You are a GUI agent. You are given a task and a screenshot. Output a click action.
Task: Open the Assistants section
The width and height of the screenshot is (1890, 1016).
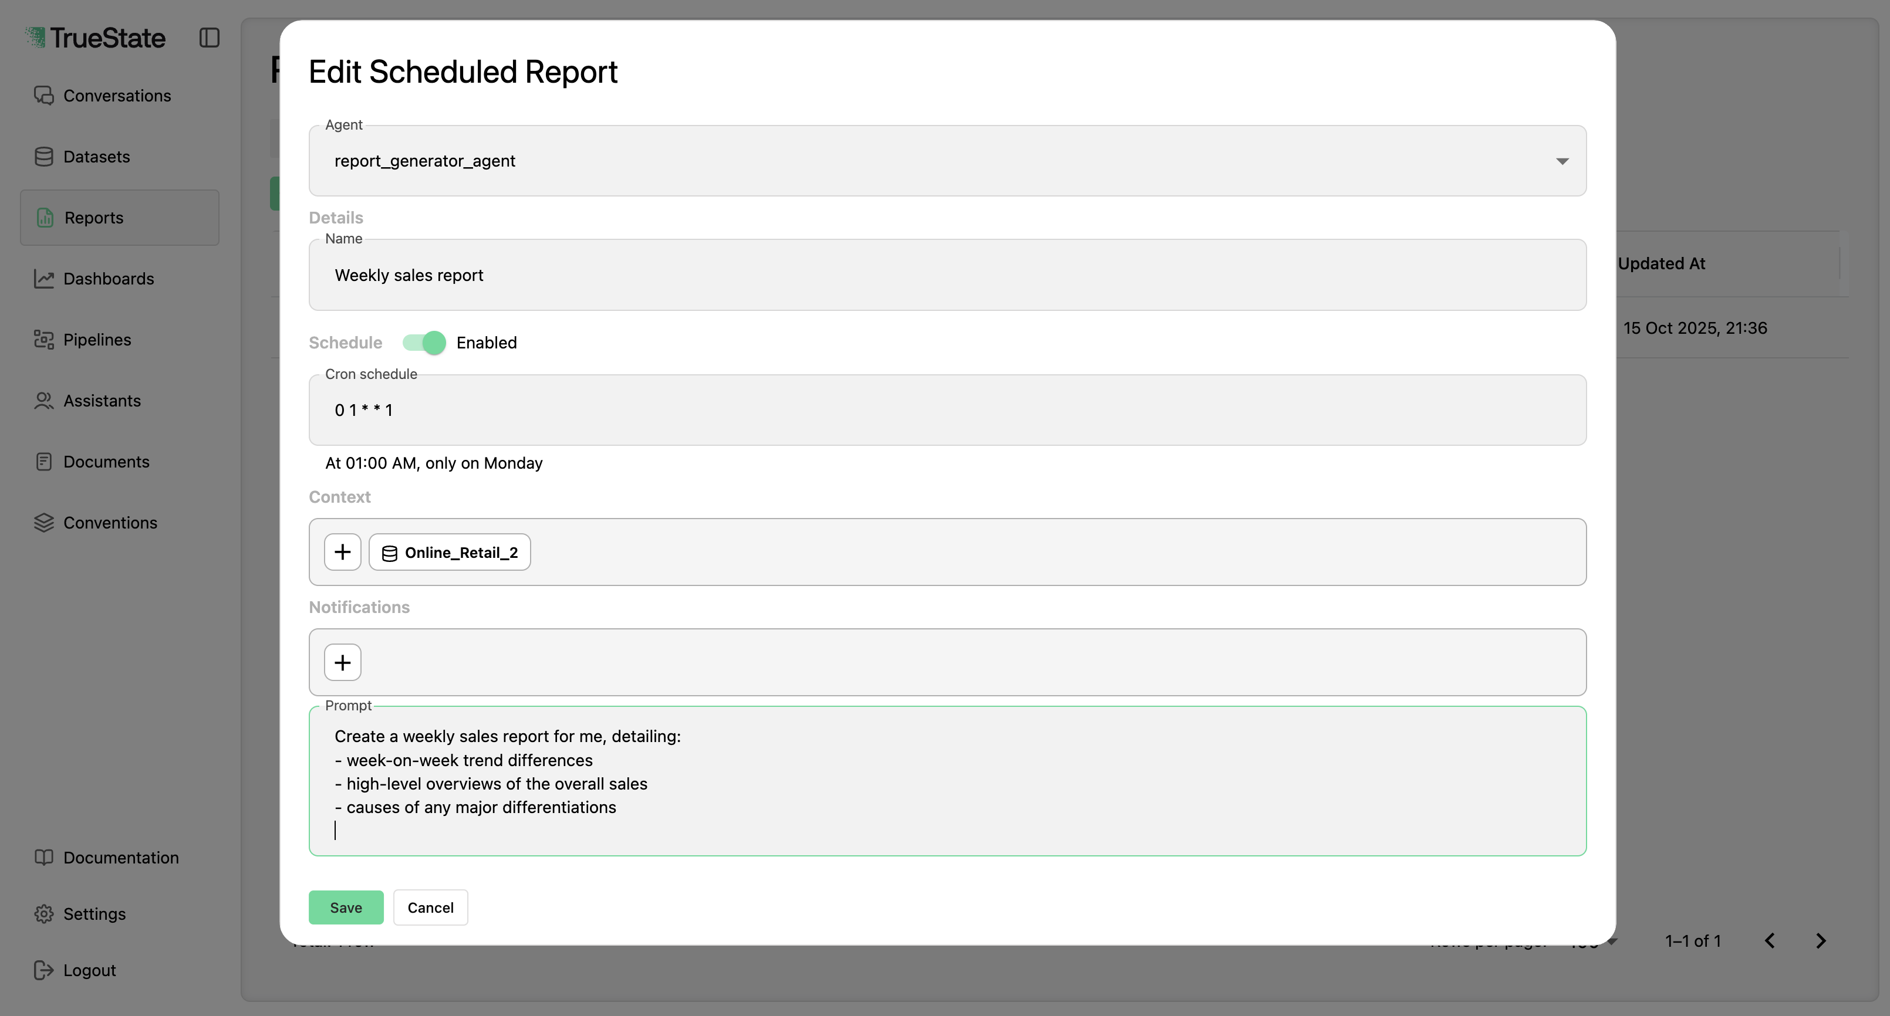click(101, 400)
